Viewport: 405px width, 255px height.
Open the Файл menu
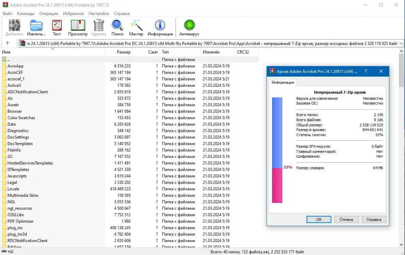tap(7, 13)
